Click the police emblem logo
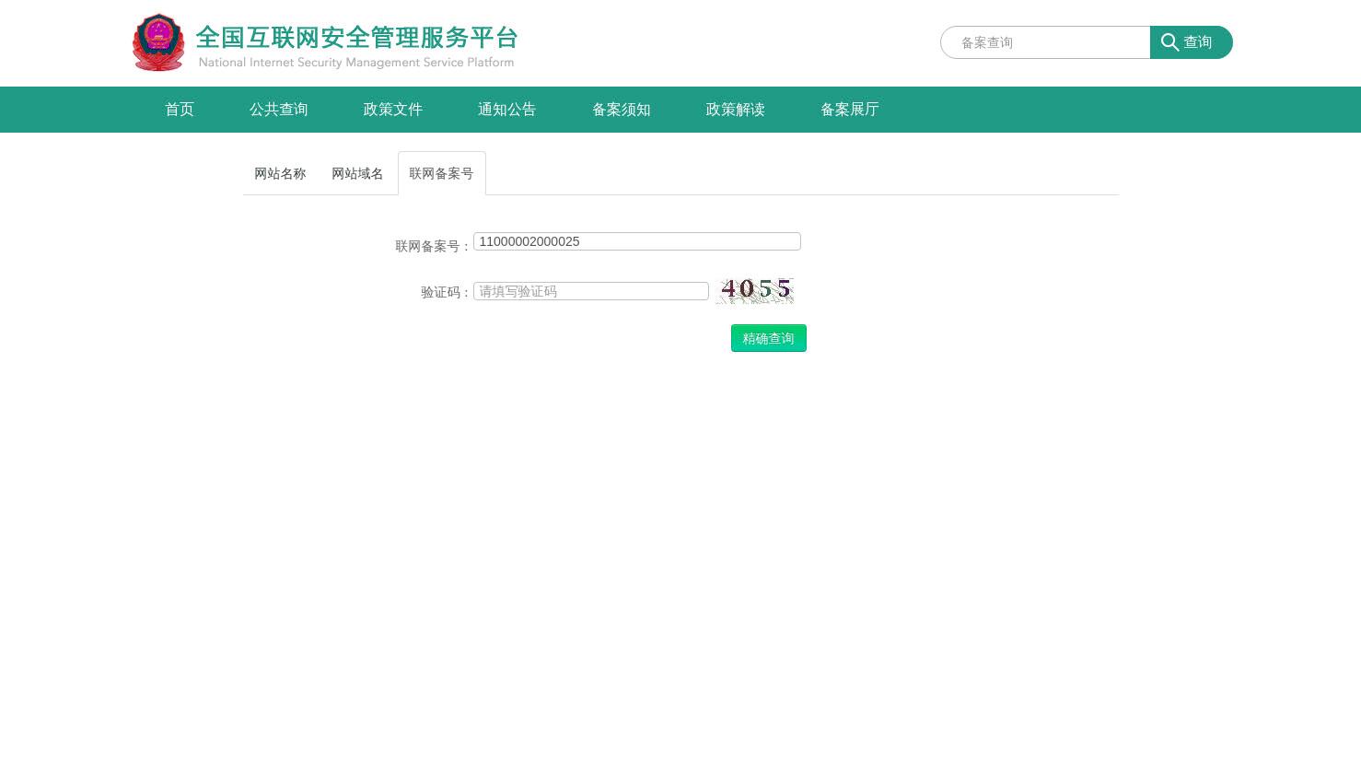 [158, 42]
